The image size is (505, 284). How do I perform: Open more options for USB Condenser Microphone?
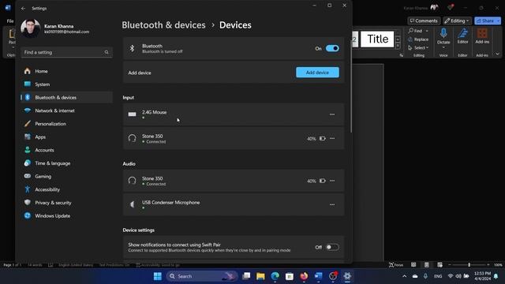[x=332, y=204]
